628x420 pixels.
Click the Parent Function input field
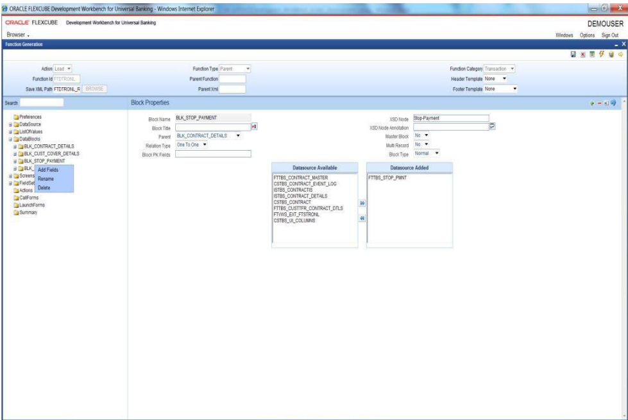point(232,79)
